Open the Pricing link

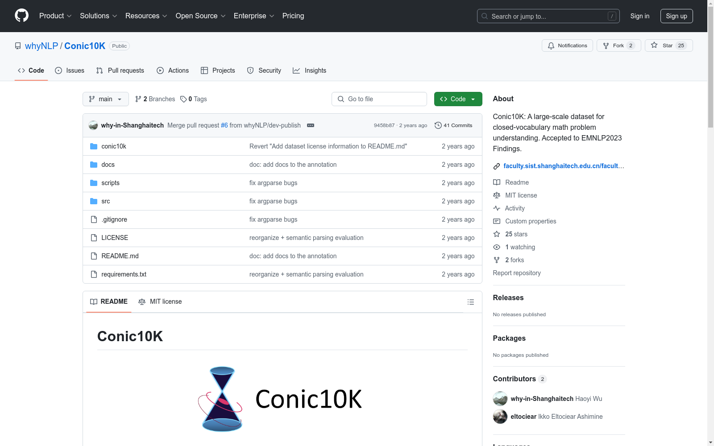click(293, 16)
